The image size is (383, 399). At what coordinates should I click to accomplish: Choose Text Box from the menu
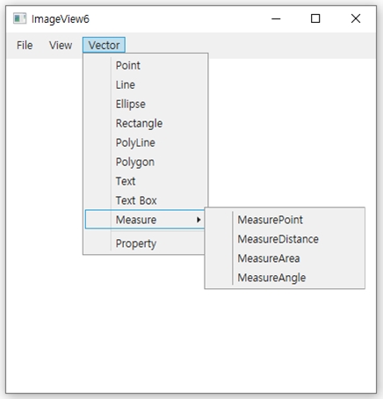(x=146, y=200)
